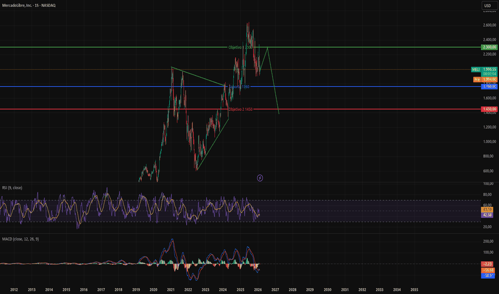The height and width of the screenshot is (294, 499).
Task: Select the 'Objetivo 1 2300' line label
Action: tap(240, 48)
